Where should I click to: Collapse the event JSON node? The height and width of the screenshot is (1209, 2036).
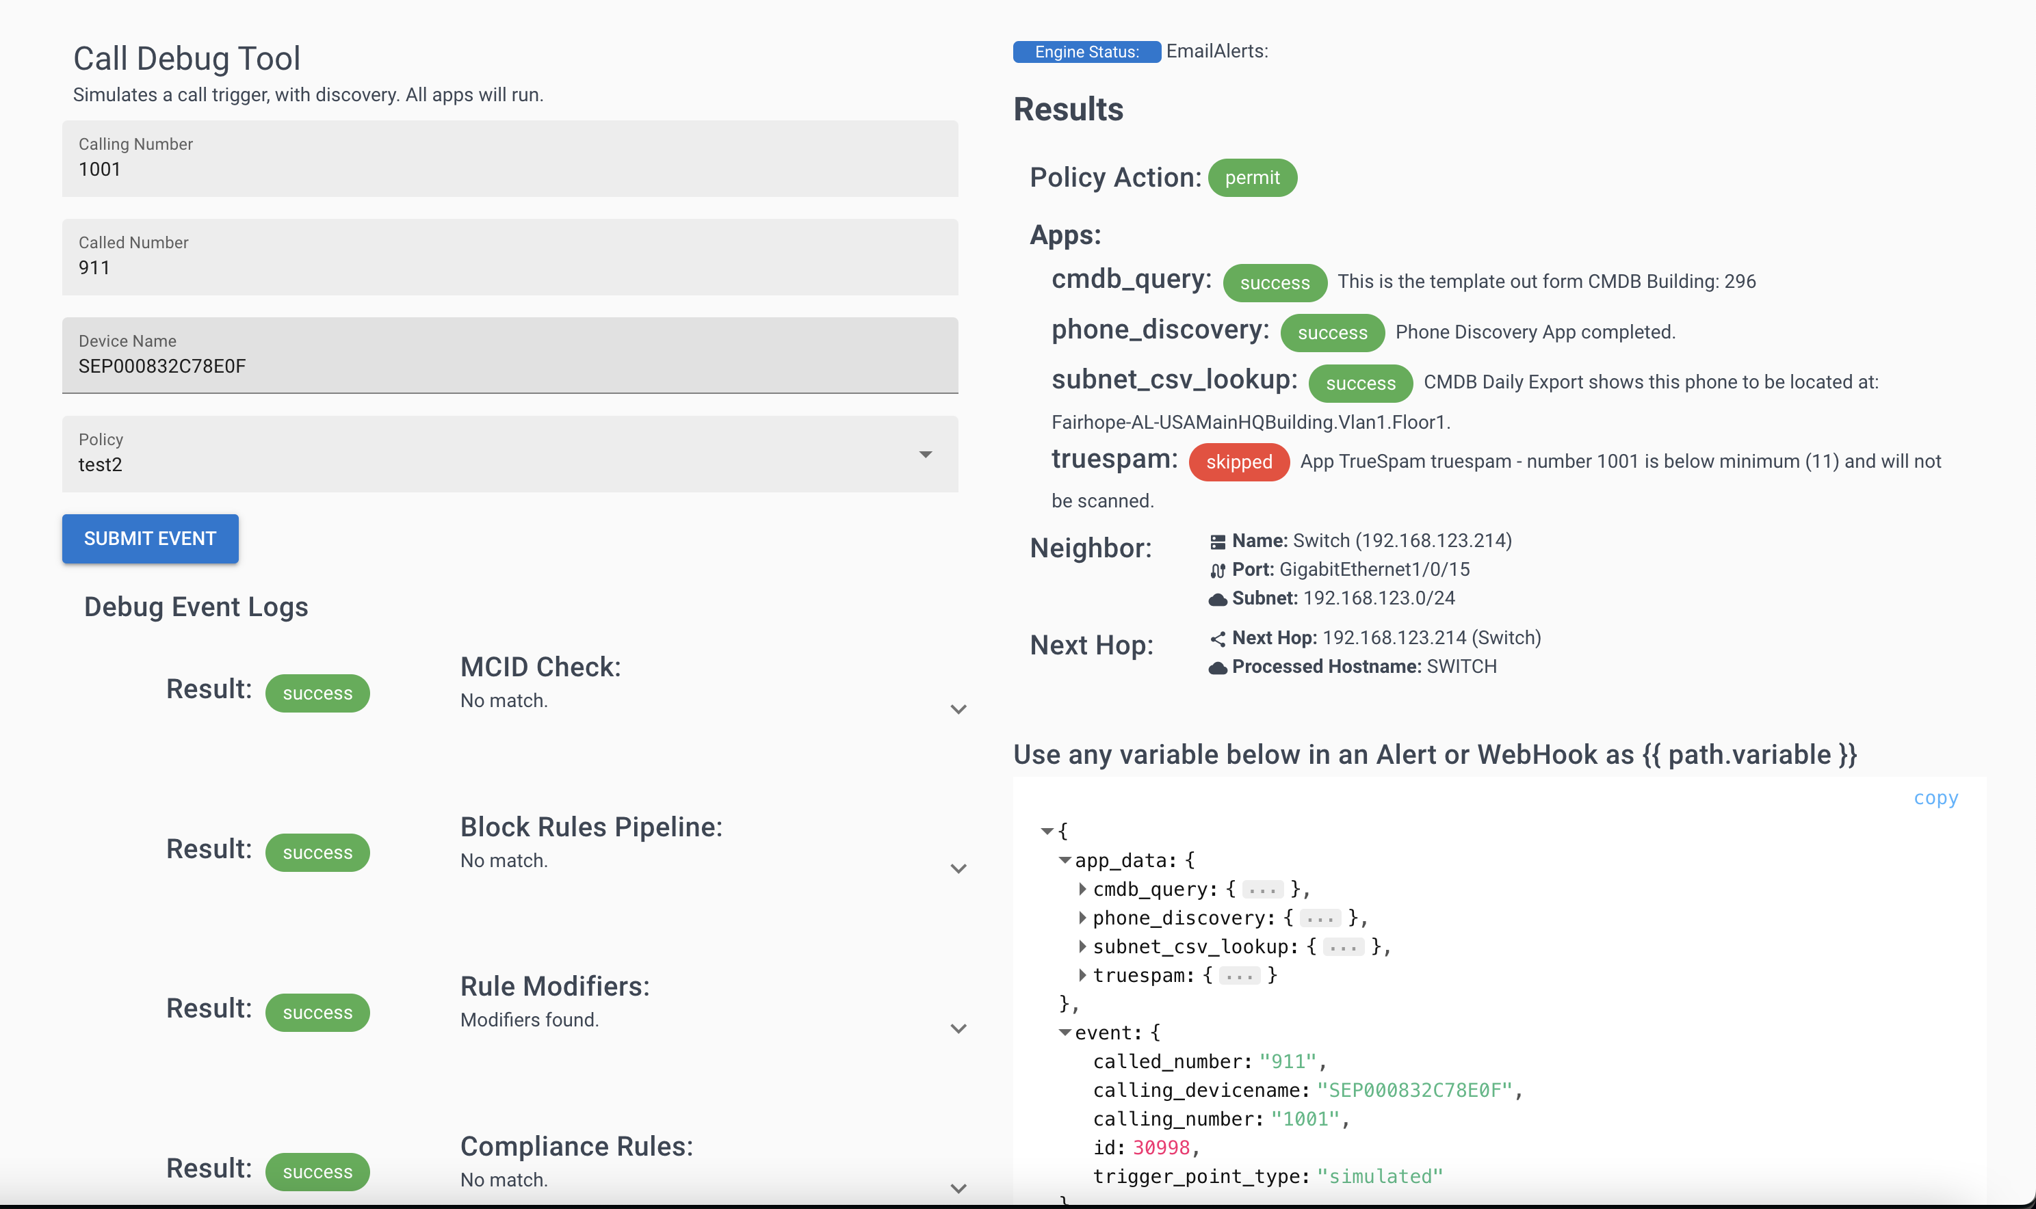(1065, 1032)
